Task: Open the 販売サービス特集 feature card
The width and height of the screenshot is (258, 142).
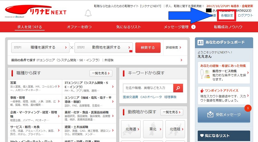Action: 224,73
